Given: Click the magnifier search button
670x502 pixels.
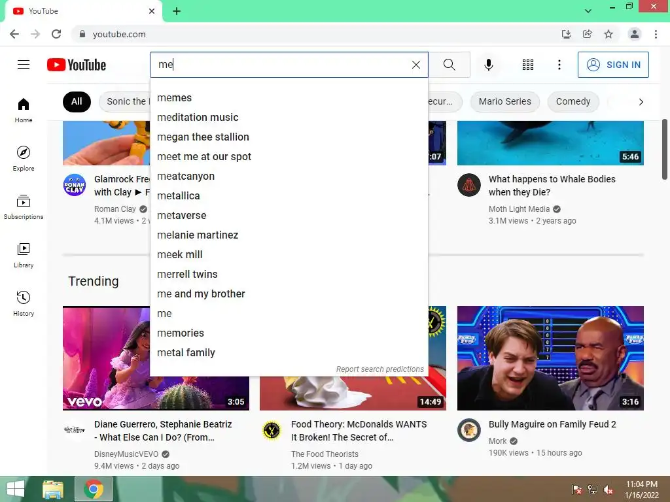Looking at the screenshot, I should (x=449, y=65).
